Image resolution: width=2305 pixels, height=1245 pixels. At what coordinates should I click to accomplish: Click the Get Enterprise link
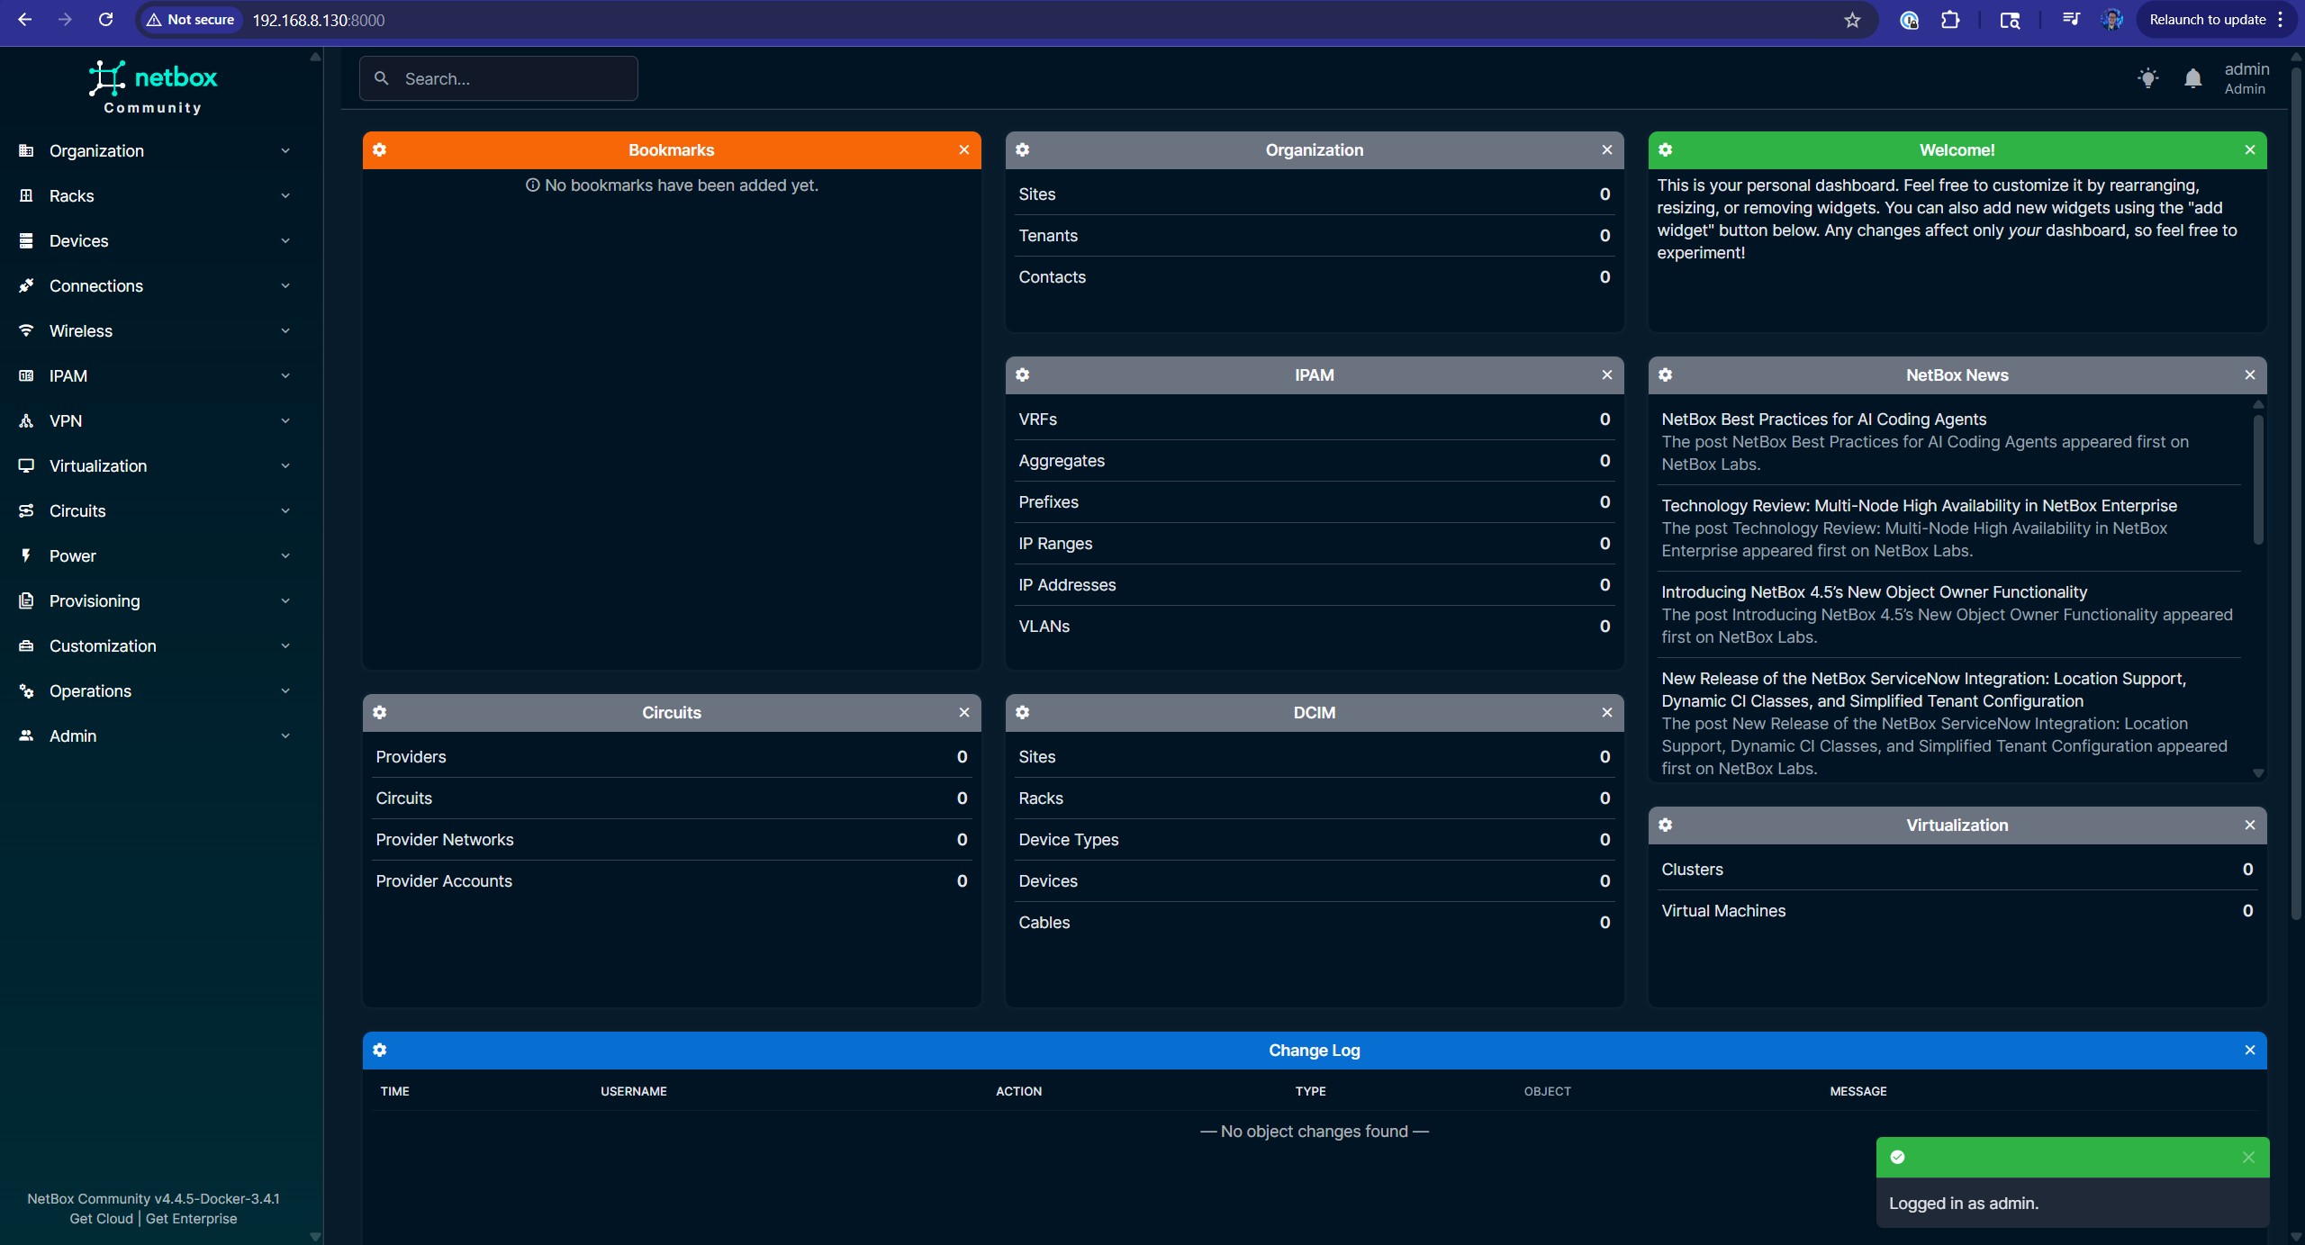tap(193, 1218)
